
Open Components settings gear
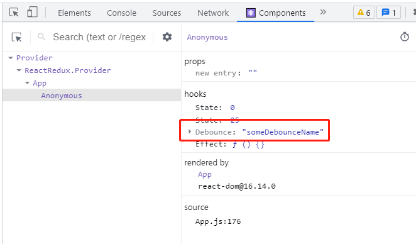point(167,37)
